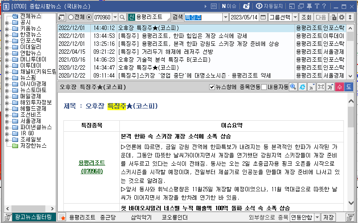The image size is (358, 223).
Task: Click the magnifier stock search icon
Action: [x=122, y=17]
